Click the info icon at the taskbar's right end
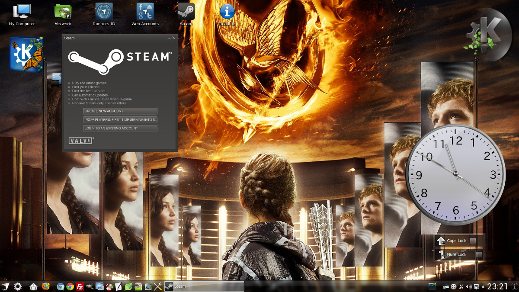 click(514, 286)
